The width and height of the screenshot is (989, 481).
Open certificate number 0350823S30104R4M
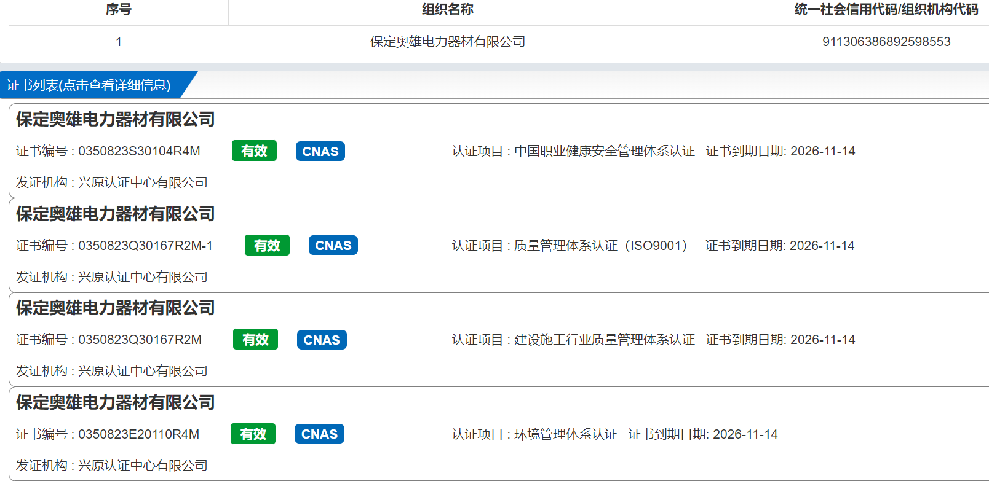click(139, 151)
